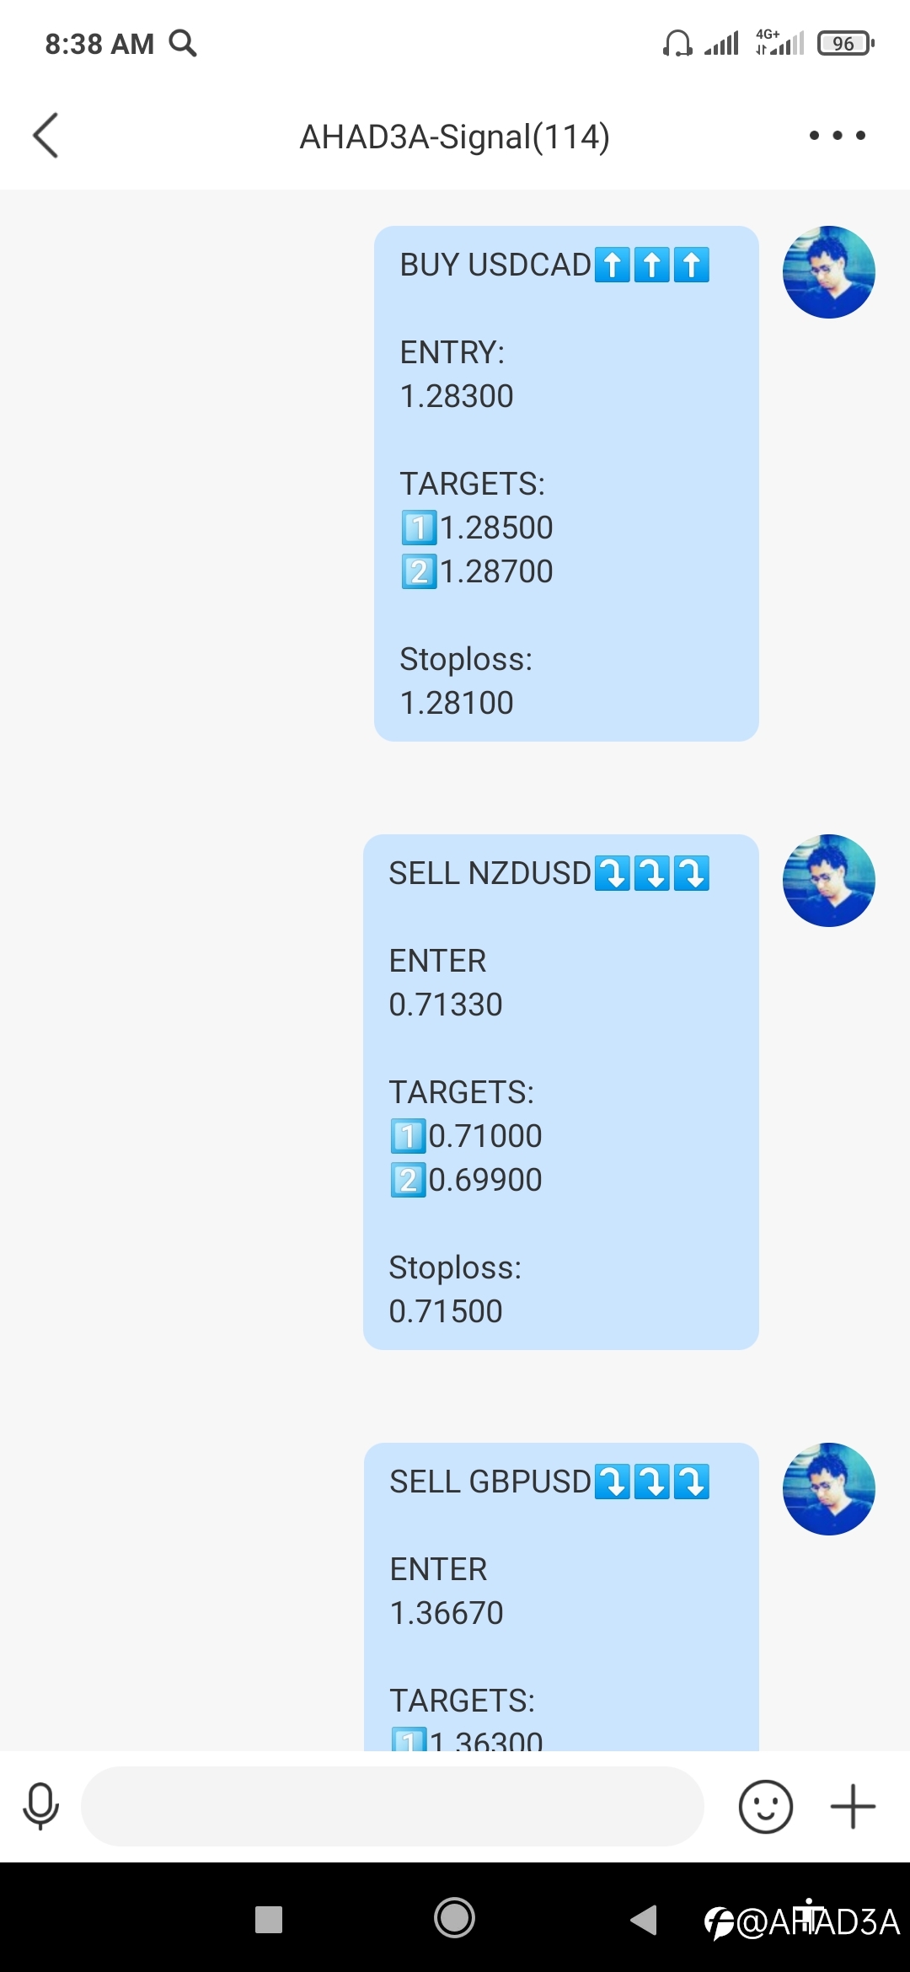This screenshot has height=1972, width=910.
Task: Open the three-dot chat options menu
Action: (837, 136)
